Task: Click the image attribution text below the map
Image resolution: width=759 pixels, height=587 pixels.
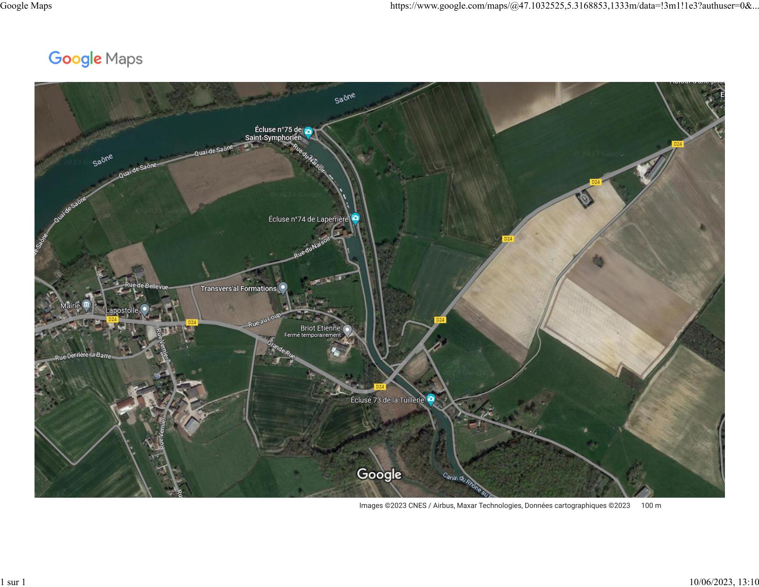Action: click(x=494, y=506)
